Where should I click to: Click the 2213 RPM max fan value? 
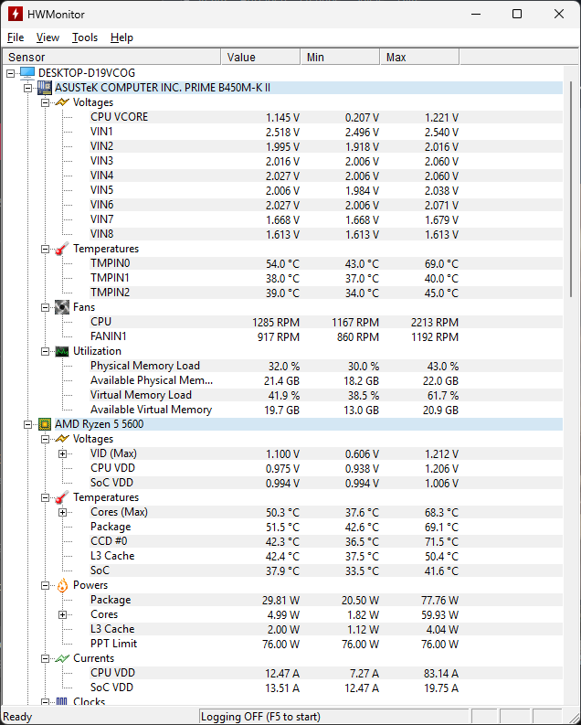click(435, 323)
